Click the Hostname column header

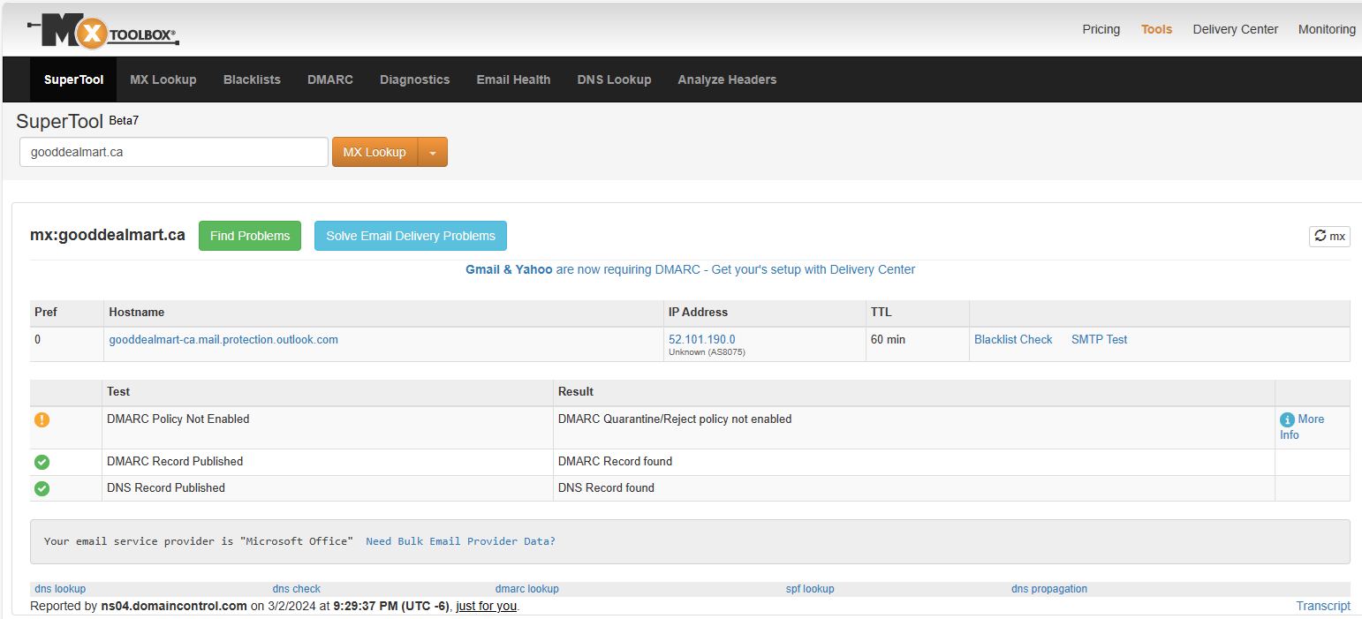point(136,312)
